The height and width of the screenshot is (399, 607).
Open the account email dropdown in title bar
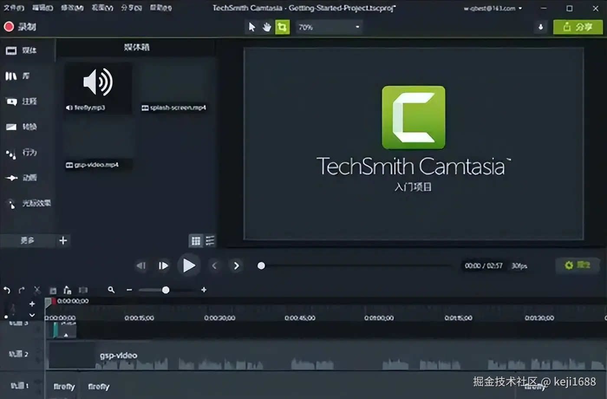click(493, 8)
